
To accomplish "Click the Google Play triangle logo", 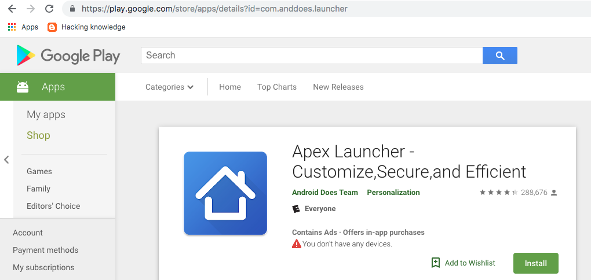I will pyautogui.click(x=25, y=56).
